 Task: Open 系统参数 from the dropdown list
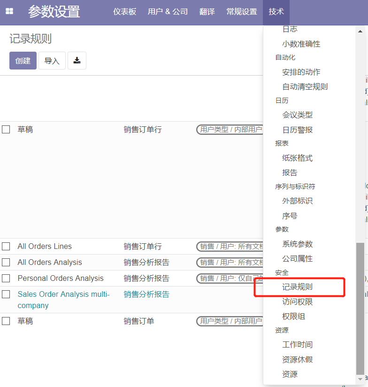(x=298, y=244)
